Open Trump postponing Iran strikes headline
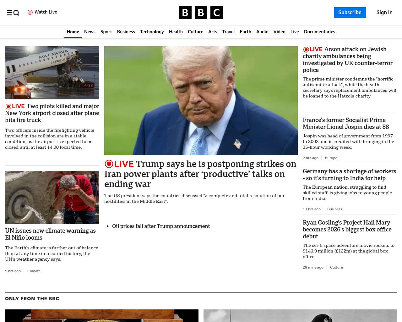This screenshot has height=322, width=402. click(200, 174)
